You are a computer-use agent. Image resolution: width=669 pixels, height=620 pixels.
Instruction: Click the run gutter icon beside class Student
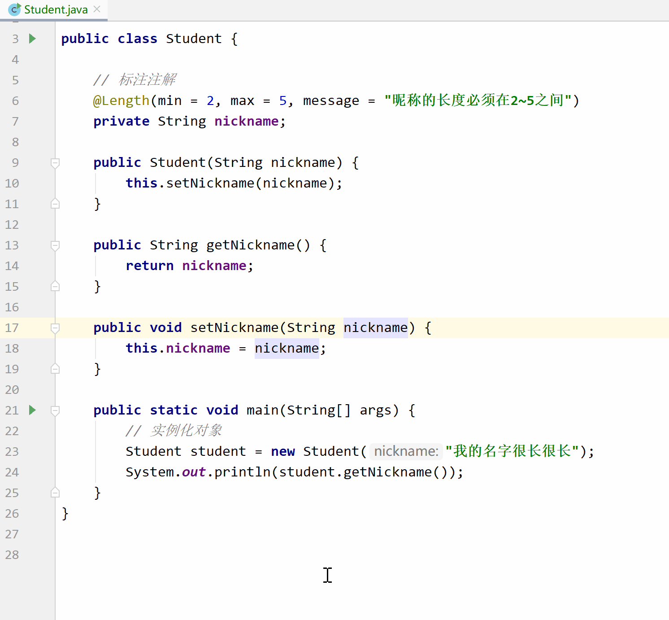pyautogui.click(x=32, y=39)
